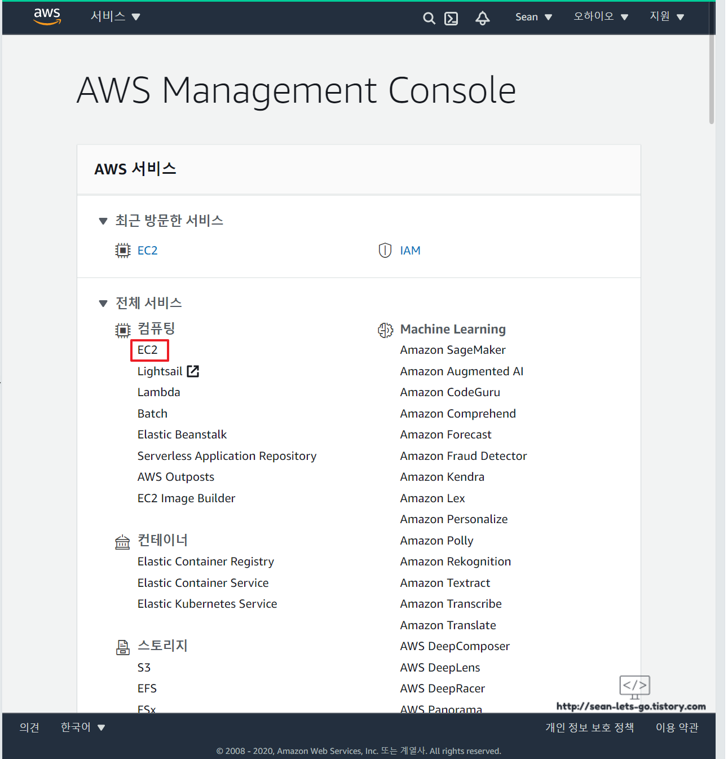The width and height of the screenshot is (728, 759).
Task: Open AWS DeepComposer
Action: tap(455, 646)
